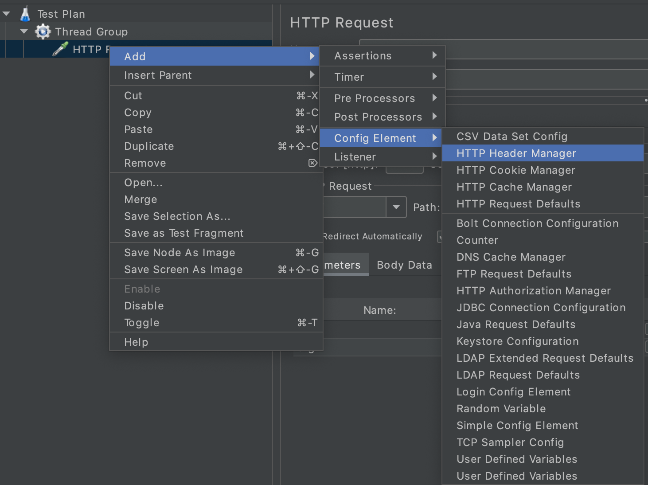Open the Pre Processors submenu
648x485 pixels.
[x=383, y=98]
